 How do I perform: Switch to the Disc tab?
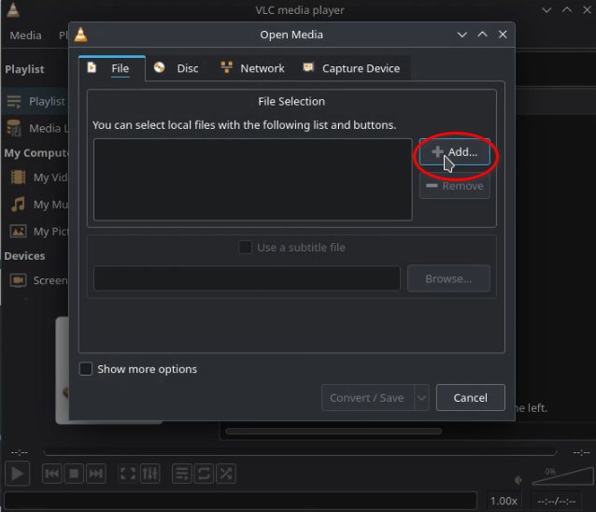[x=176, y=68]
